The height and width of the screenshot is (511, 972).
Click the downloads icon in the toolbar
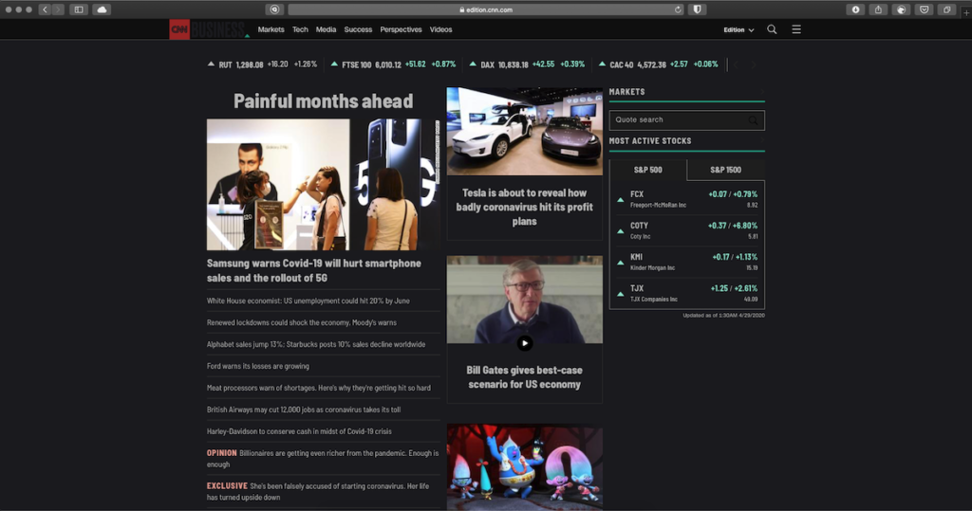856,9
